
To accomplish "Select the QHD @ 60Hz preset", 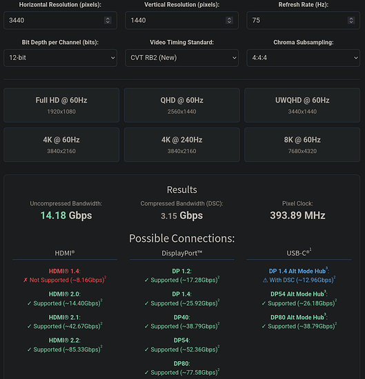I will 181,105.
